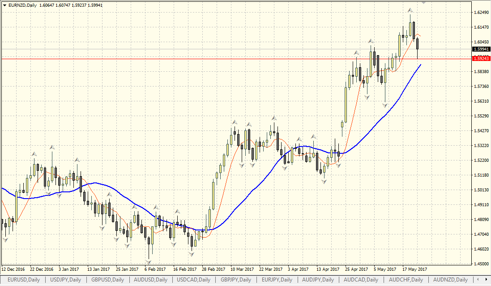The height and width of the screenshot is (286, 491).
Task: Click the 22 Dec 2016 date label
Action: 42,269
